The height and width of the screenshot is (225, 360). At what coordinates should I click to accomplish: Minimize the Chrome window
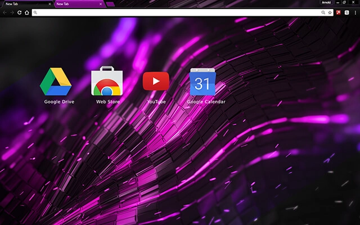coord(337,2)
